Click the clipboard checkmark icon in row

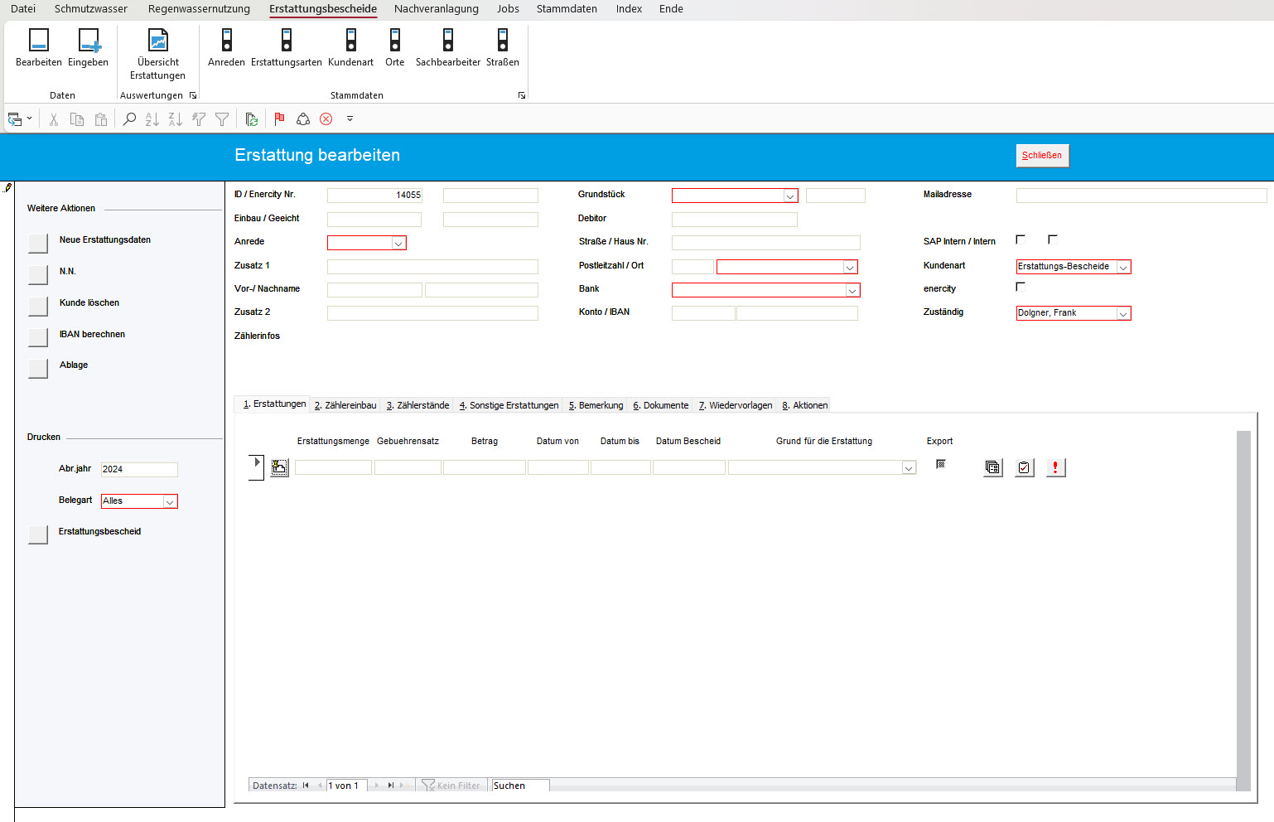point(1025,468)
